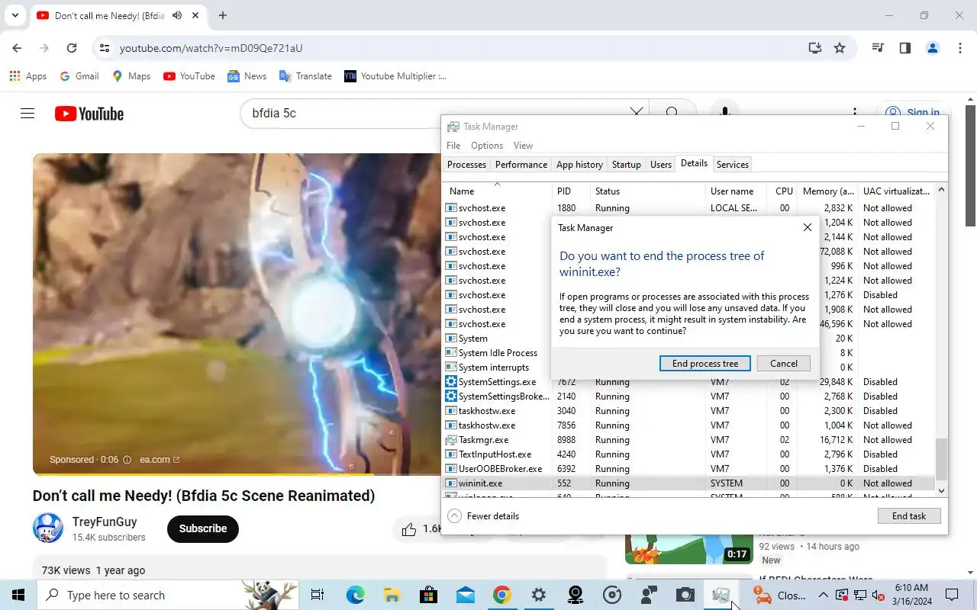977x610 pixels.
Task: Show hidden tray icons chevron
Action: [823, 595]
